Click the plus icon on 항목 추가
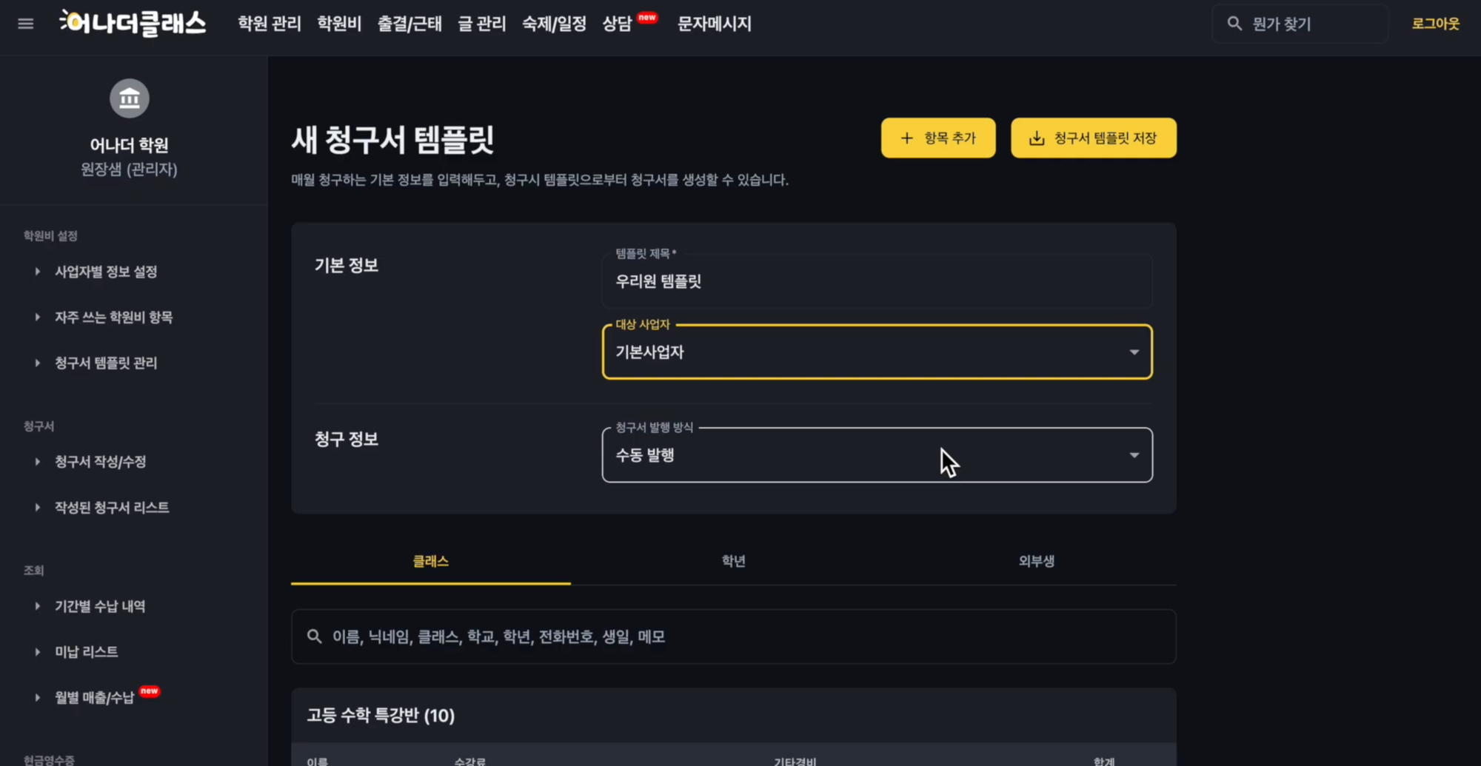1481x766 pixels. click(x=907, y=138)
